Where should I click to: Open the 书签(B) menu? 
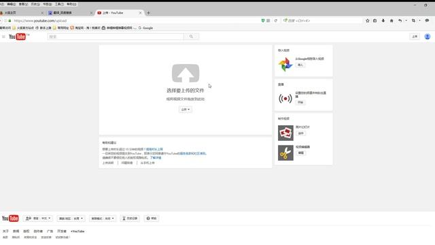(x=47, y=4)
